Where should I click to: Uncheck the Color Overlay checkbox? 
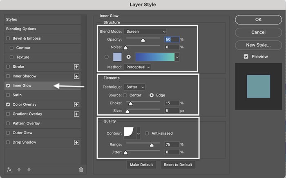click(x=8, y=105)
